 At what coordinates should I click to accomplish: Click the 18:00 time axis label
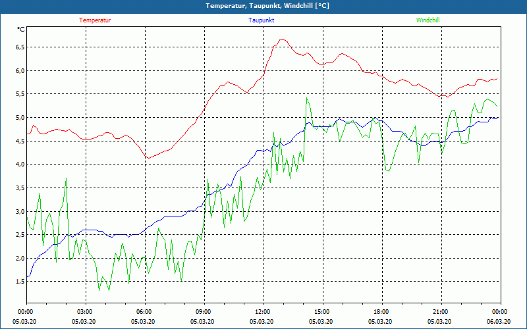(x=382, y=311)
